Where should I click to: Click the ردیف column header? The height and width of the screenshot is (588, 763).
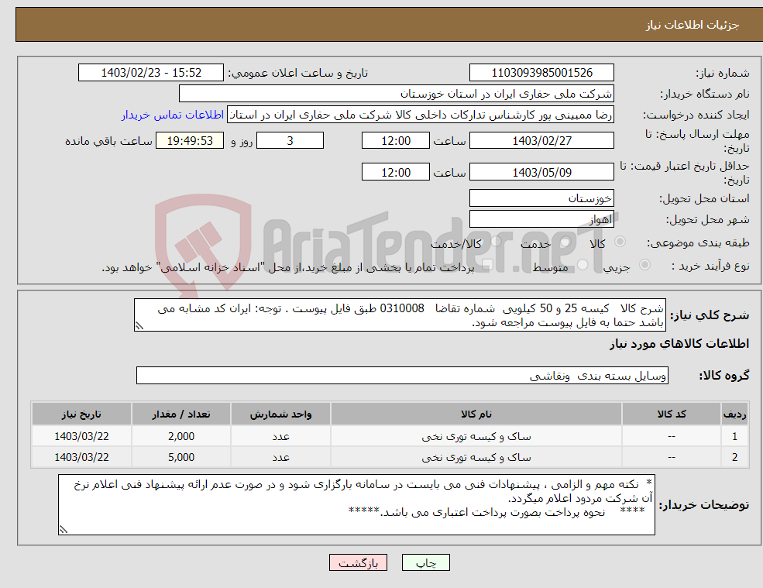pyautogui.click(x=735, y=414)
